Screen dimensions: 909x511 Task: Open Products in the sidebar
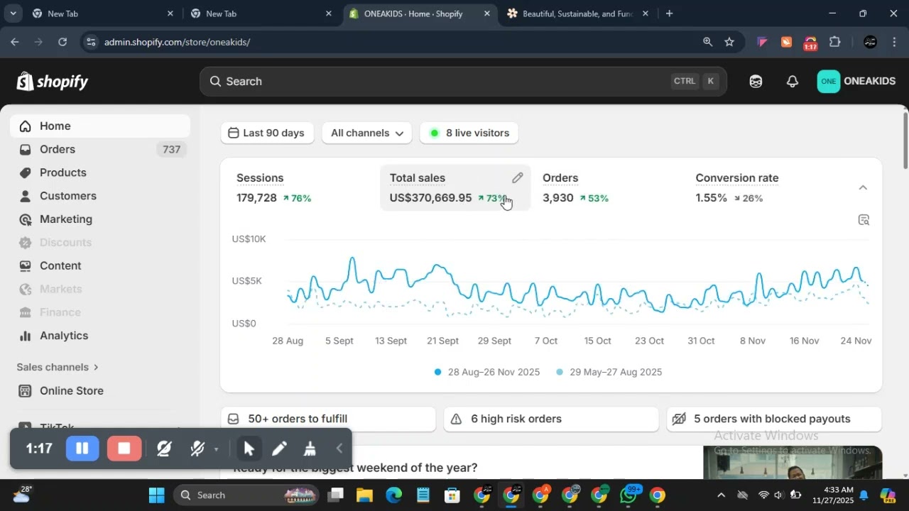[99, 172]
